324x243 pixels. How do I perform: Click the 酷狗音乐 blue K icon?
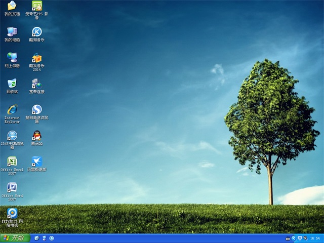tap(36, 32)
